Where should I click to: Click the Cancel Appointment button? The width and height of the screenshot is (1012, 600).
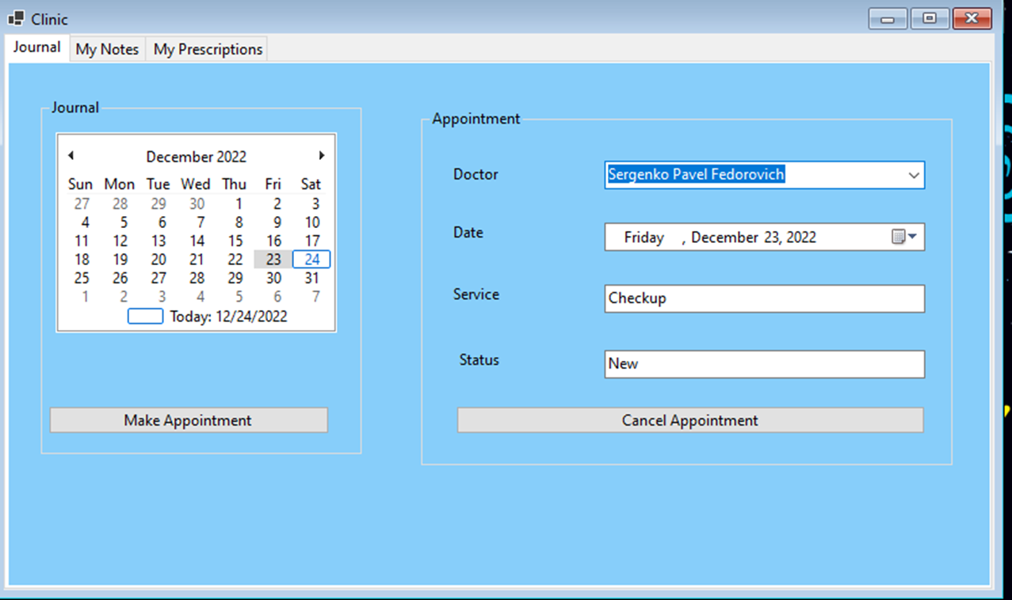click(x=690, y=420)
